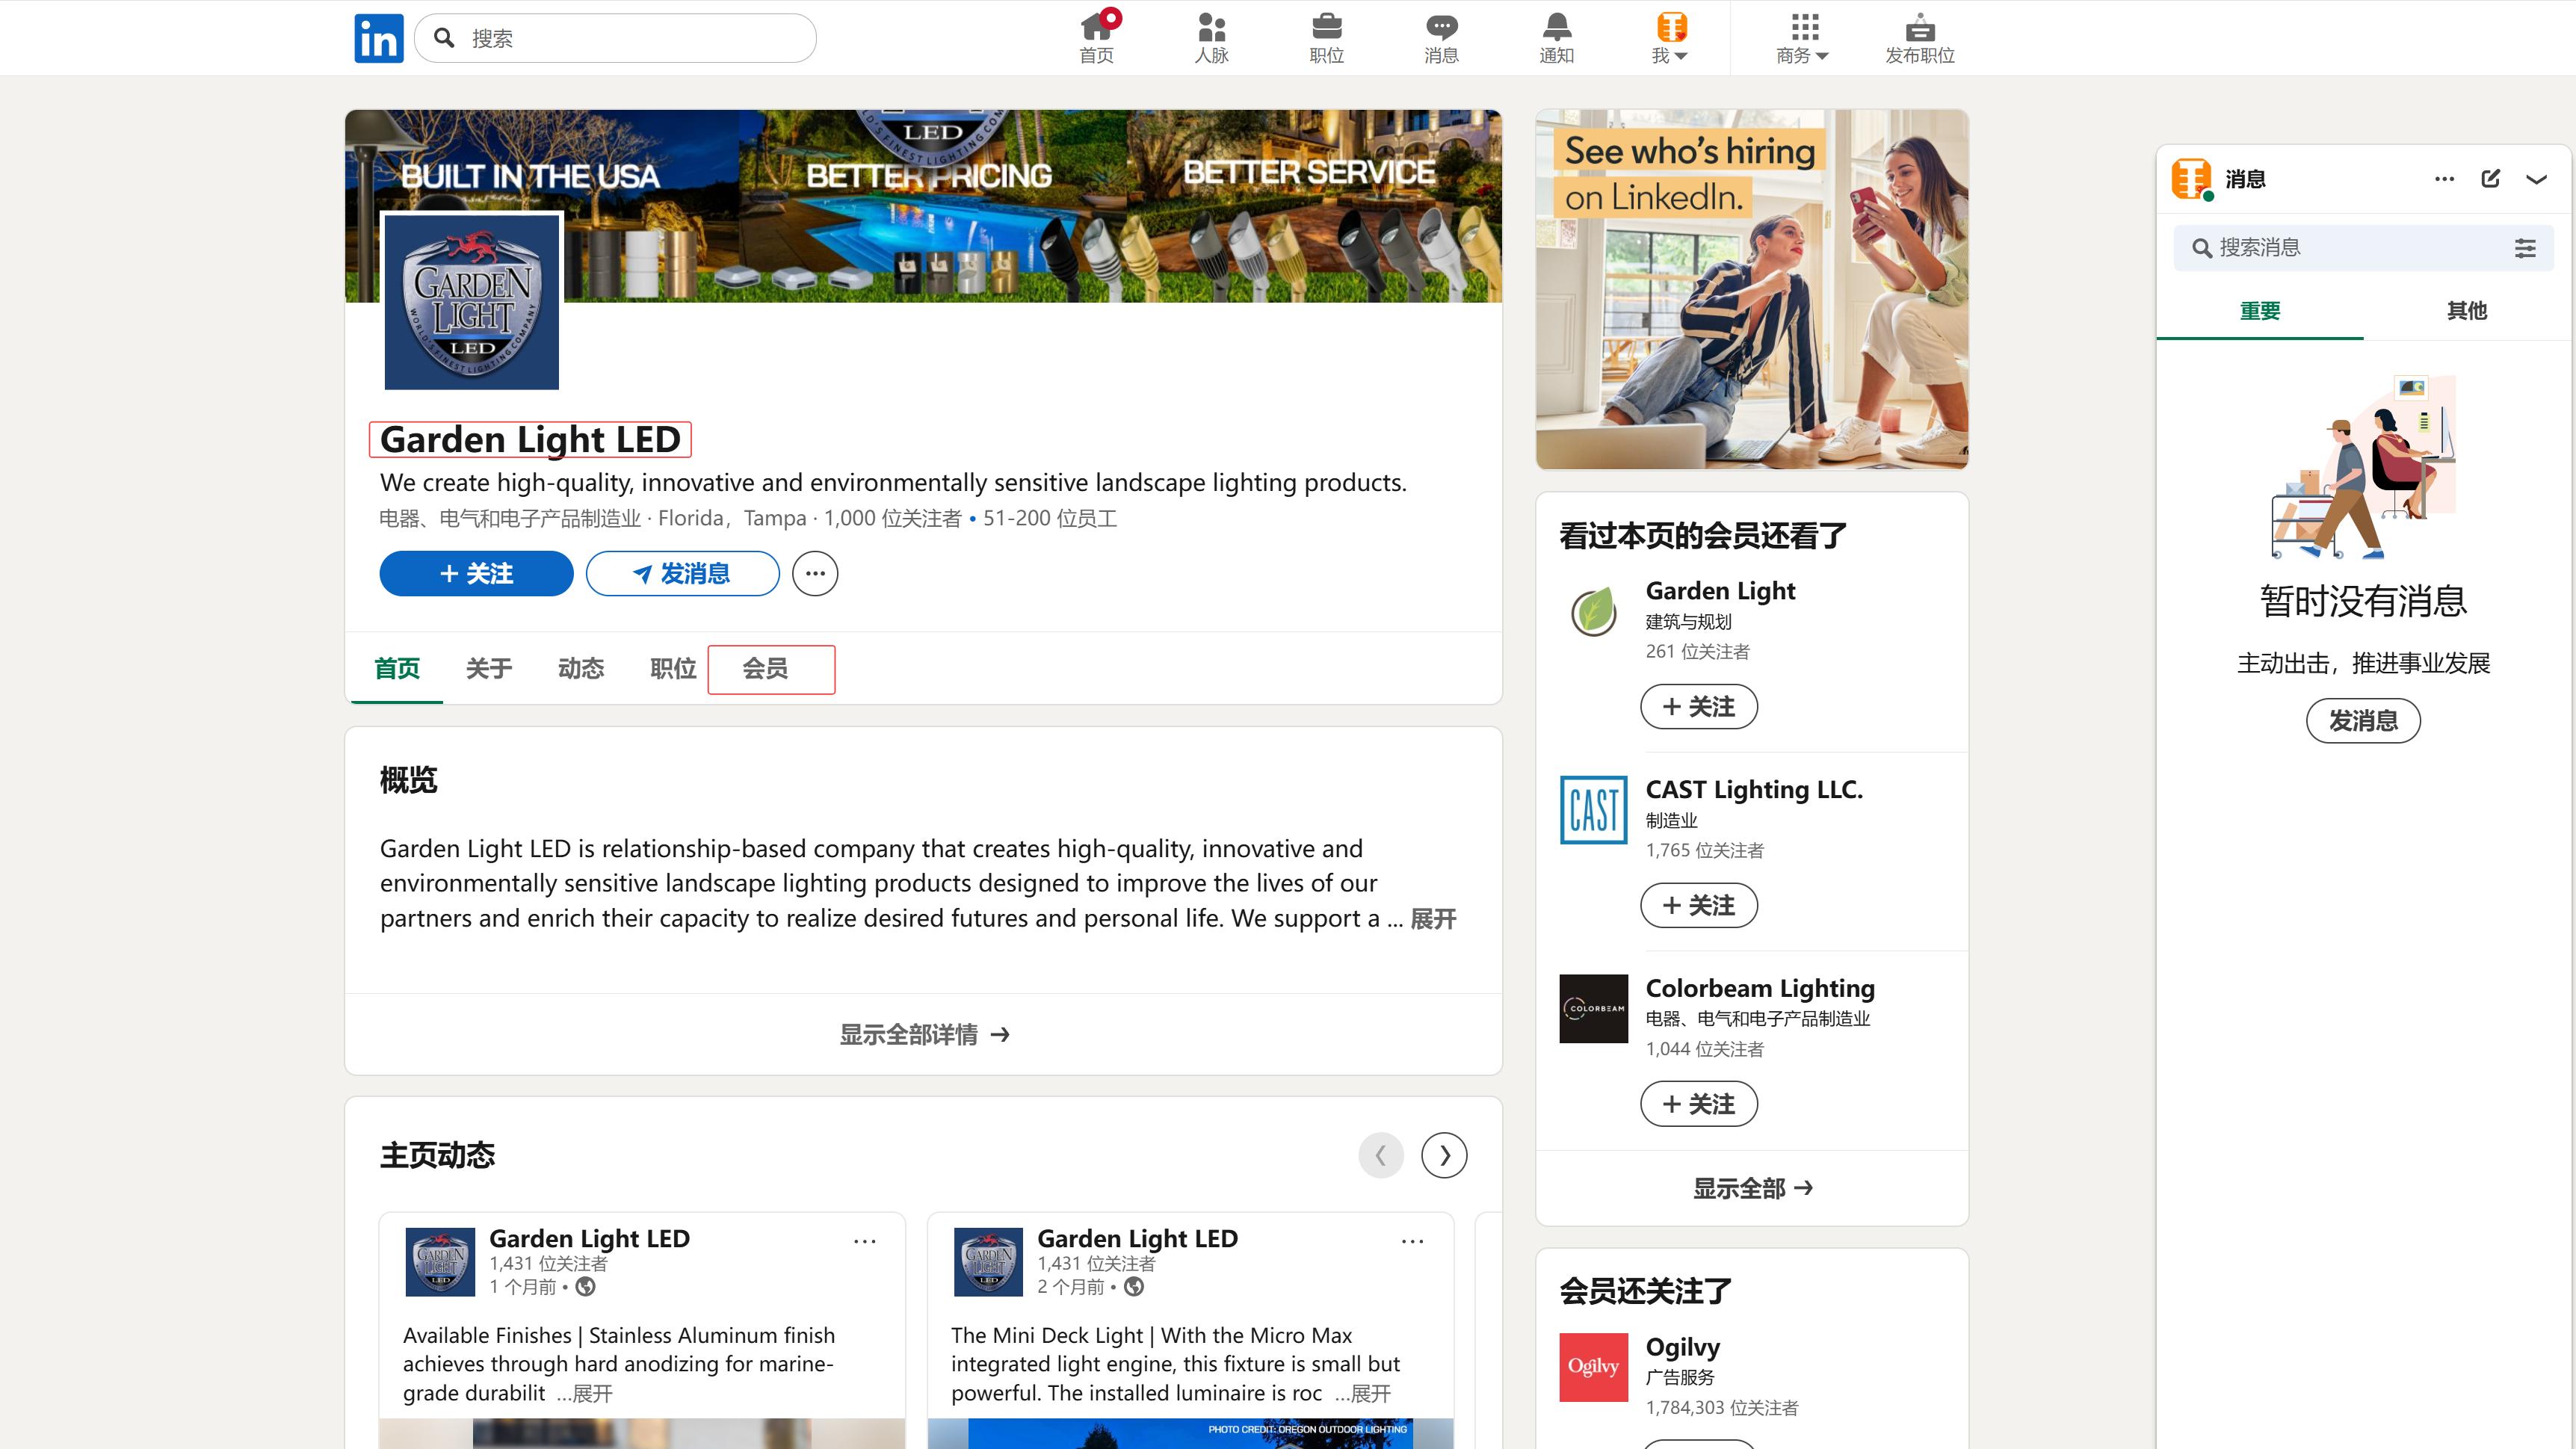The width and height of the screenshot is (2576, 1449).
Task: Open the 通知 notifications bell icon
Action: pyautogui.click(x=1556, y=38)
